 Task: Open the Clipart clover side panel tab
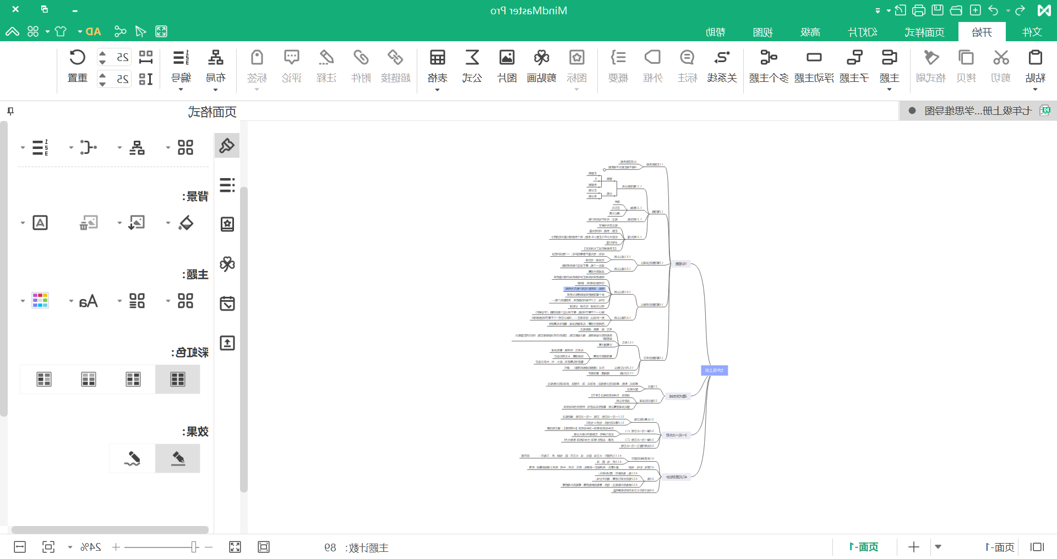(x=227, y=264)
